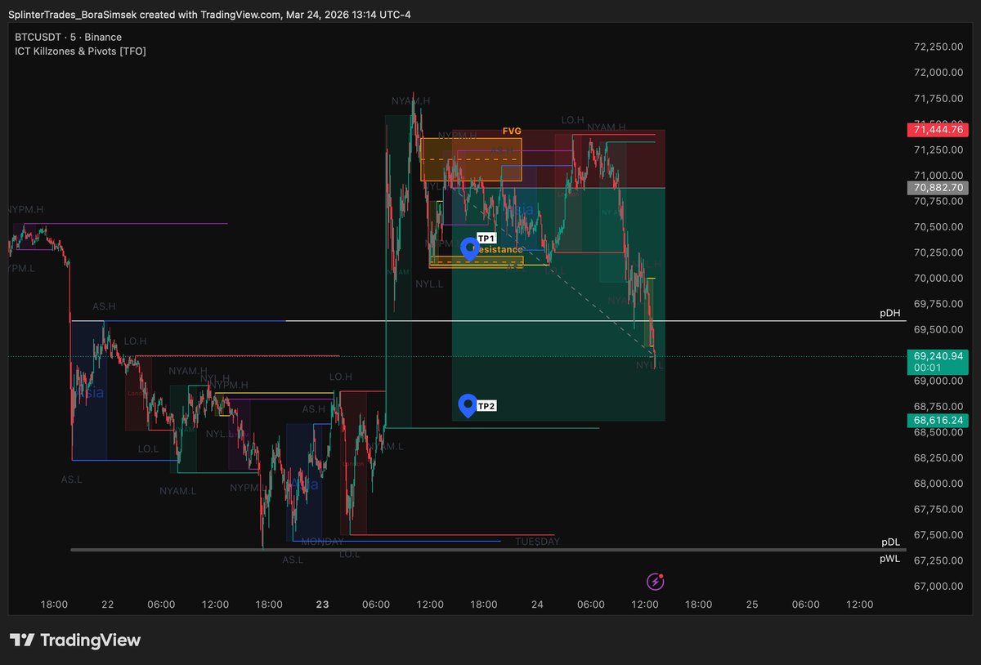
Task: Click the date 24 on time axis
Action: click(x=537, y=605)
